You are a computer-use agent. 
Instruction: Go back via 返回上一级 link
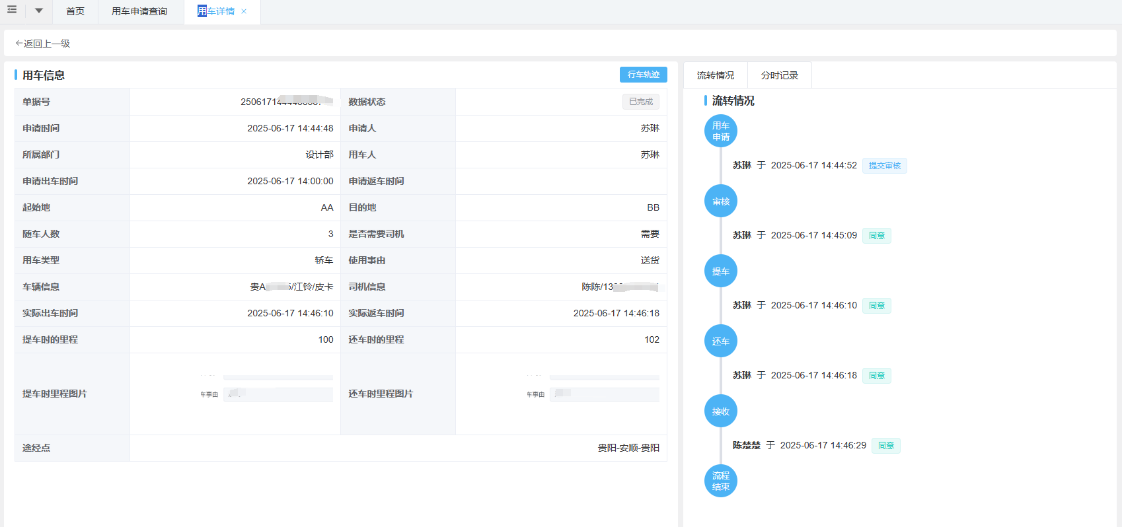tap(43, 44)
